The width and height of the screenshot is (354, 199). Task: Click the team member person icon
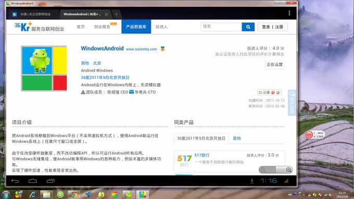83,92
